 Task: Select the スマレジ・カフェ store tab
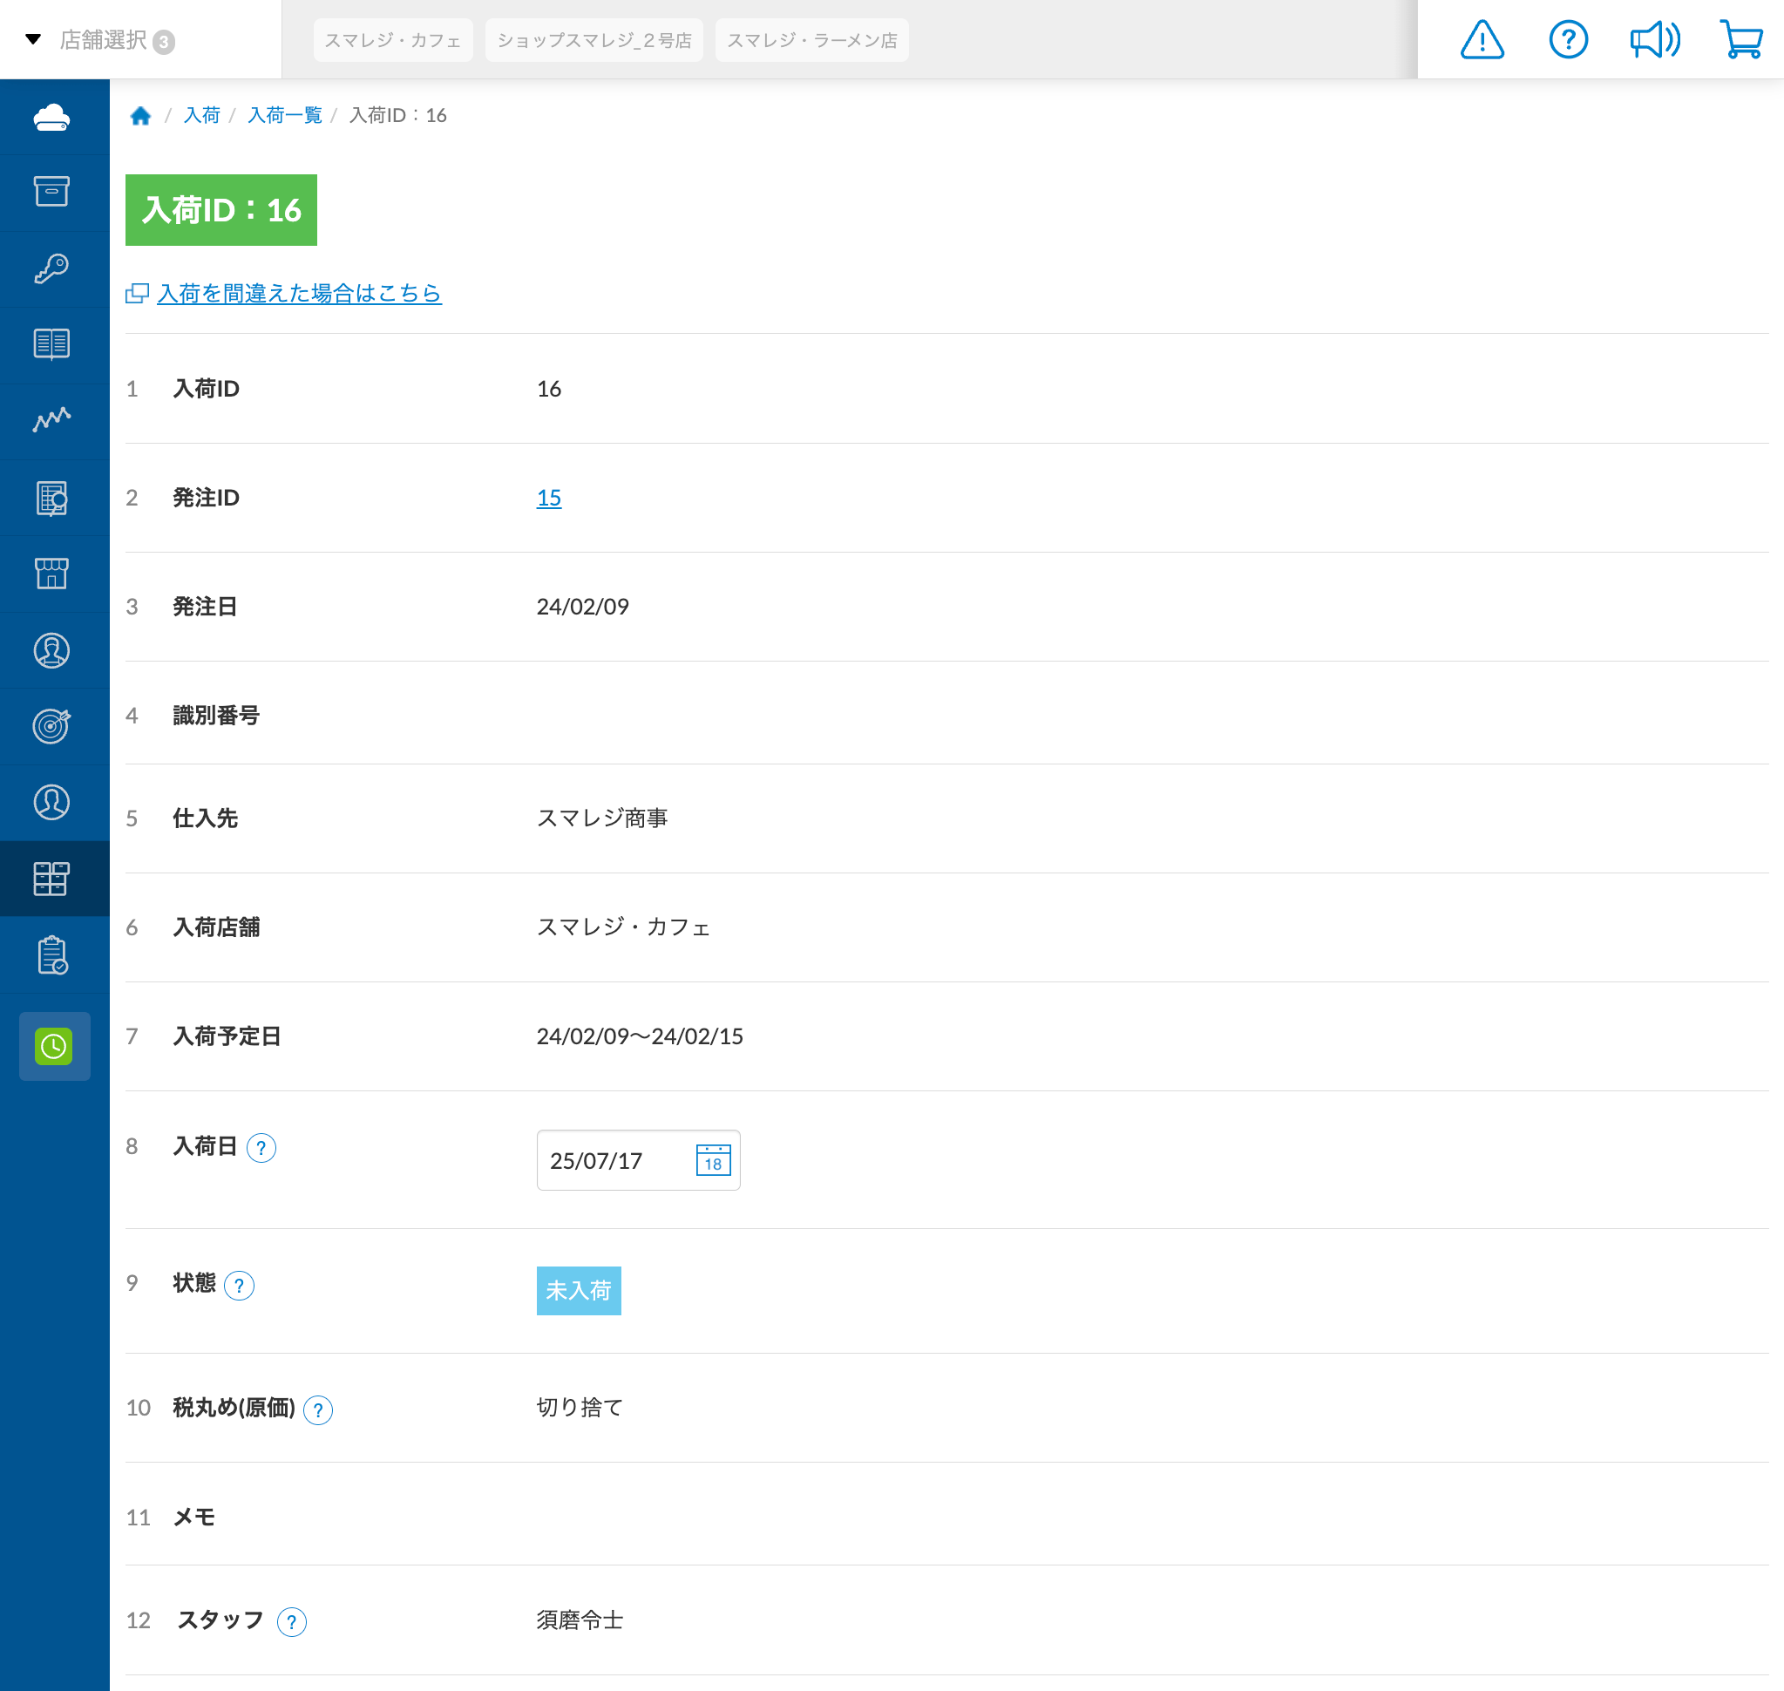coord(393,41)
